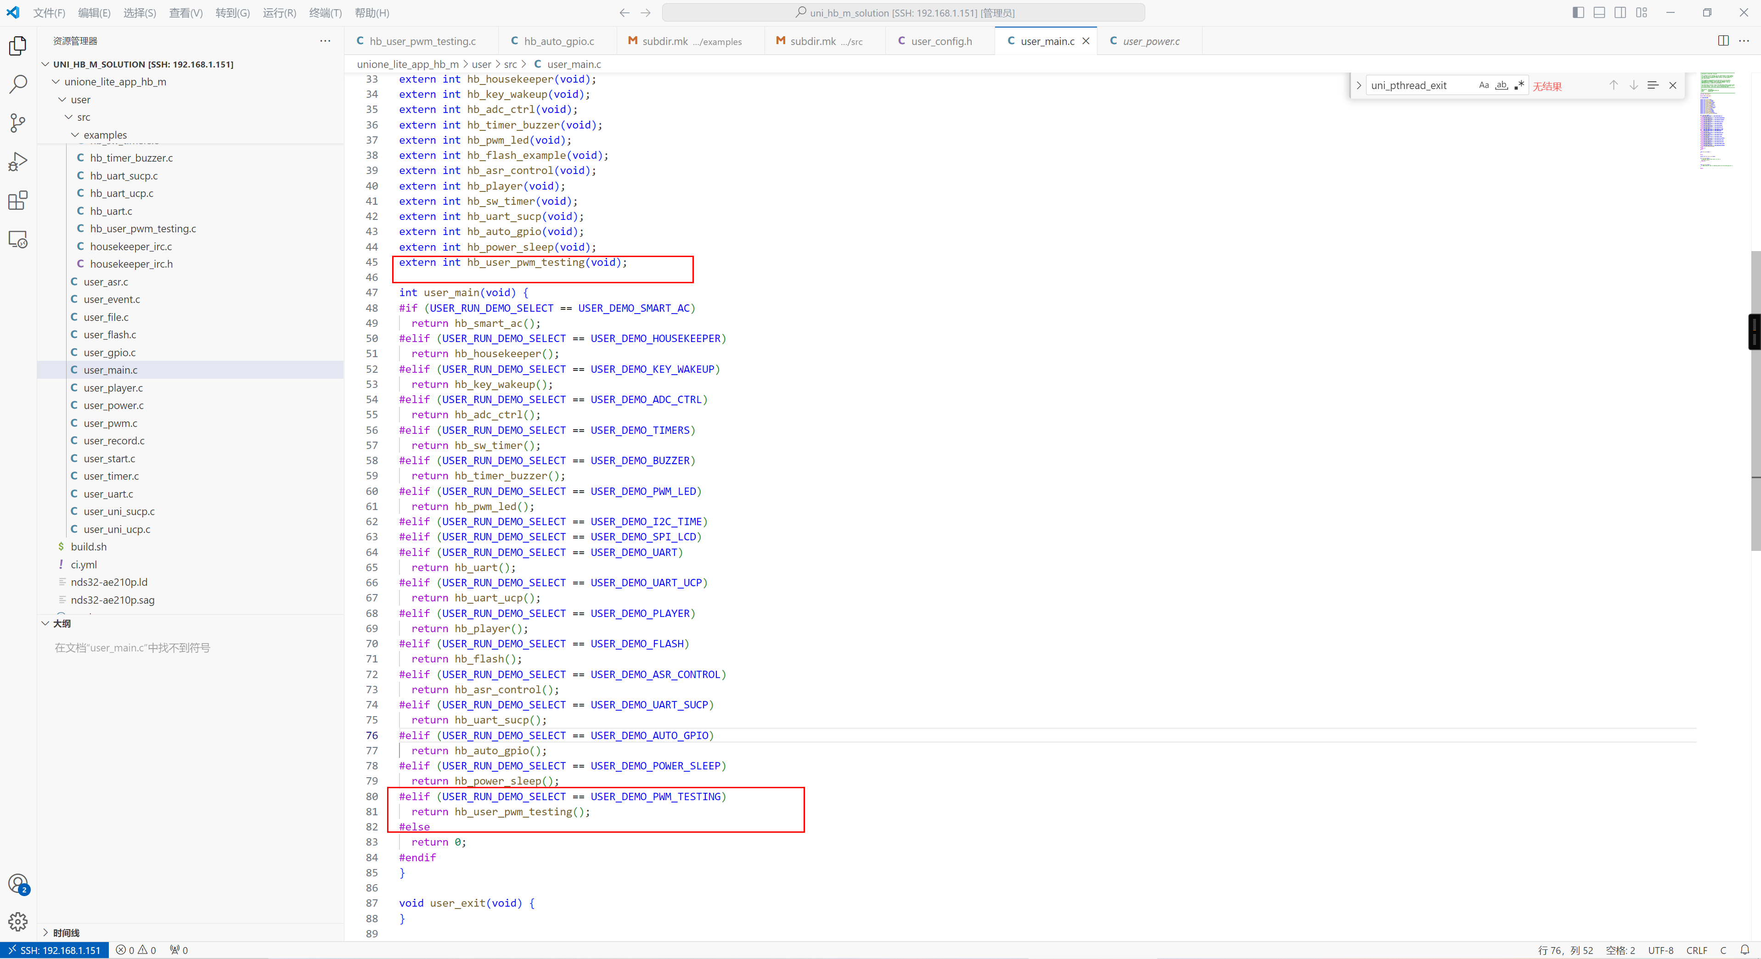This screenshot has width=1761, height=959.
Task: Expand the 时间线 timeline section
Action: [46, 933]
